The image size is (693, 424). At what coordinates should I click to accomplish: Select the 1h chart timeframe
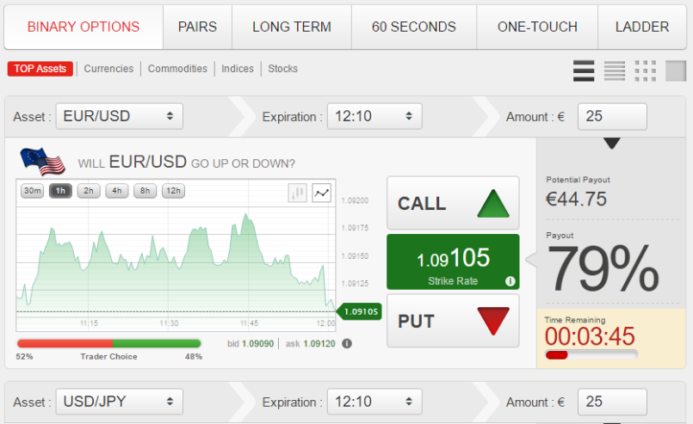pos(60,191)
